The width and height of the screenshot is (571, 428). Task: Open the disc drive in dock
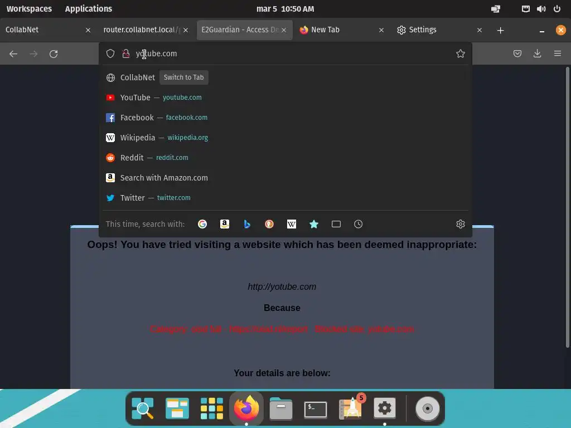(428, 408)
